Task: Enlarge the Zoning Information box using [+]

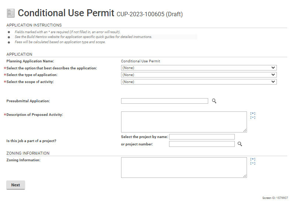Action: (253, 159)
